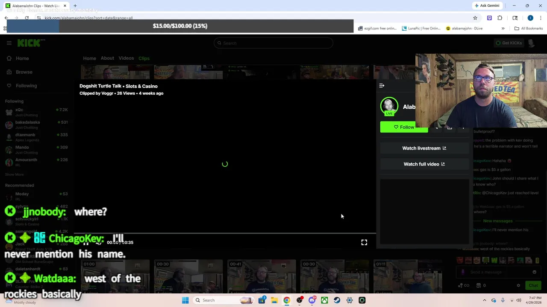Click Watch livestream button
Image resolution: width=547 pixels, height=307 pixels.
coord(424,148)
